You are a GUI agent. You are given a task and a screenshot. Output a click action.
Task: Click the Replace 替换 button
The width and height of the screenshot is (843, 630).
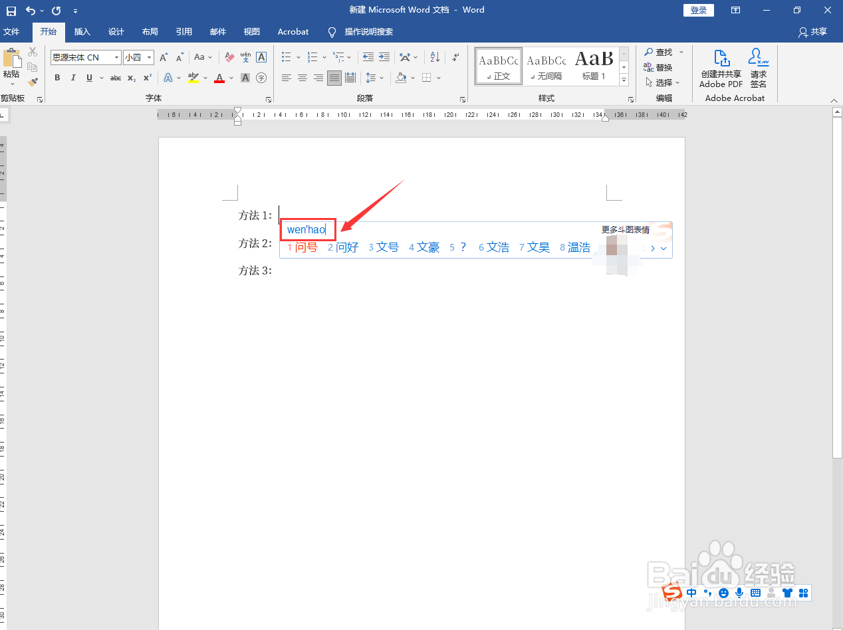point(658,67)
